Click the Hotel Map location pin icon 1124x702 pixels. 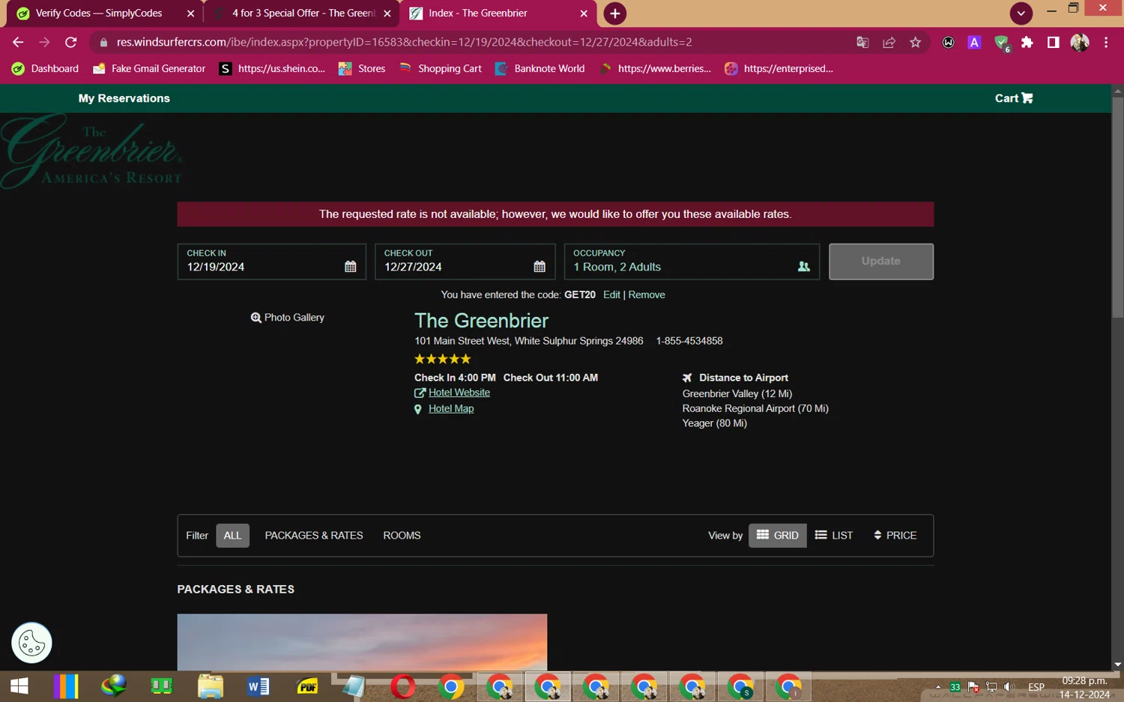pos(418,409)
